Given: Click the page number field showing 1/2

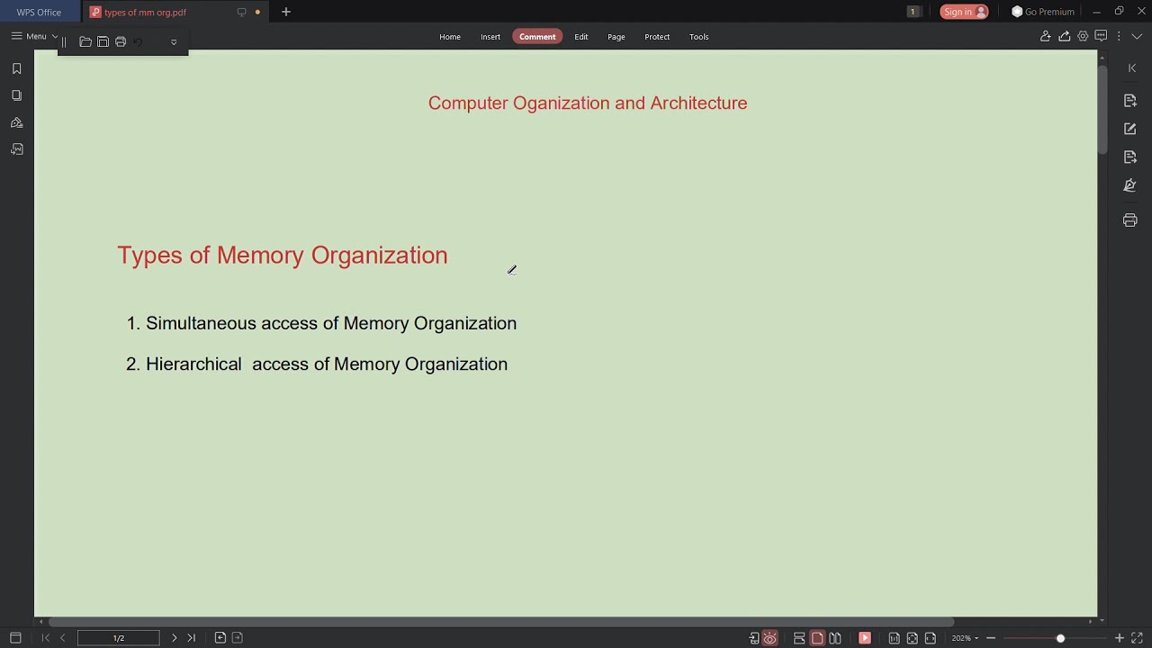Looking at the screenshot, I should tap(119, 638).
